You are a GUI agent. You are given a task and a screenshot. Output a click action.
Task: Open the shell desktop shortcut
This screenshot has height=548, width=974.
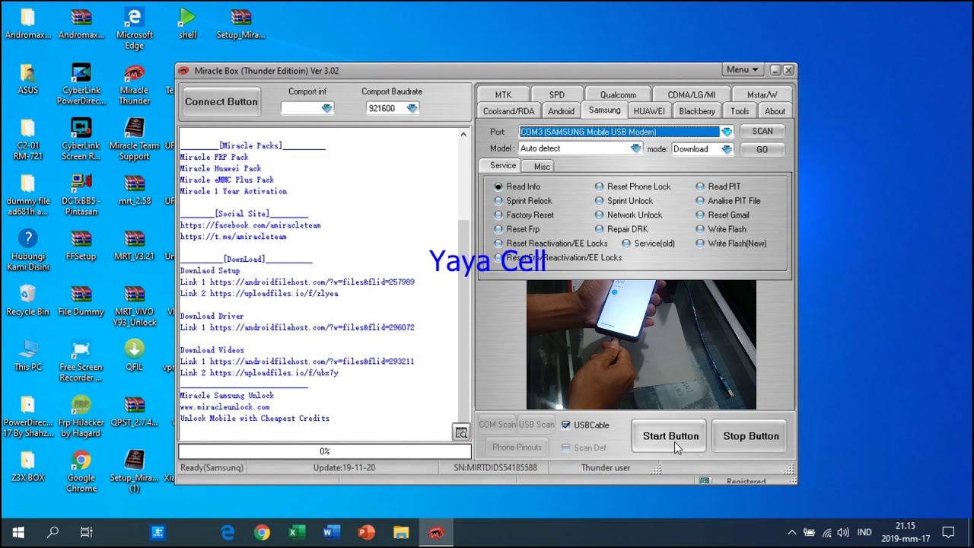pyautogui.click(x=187, y=24)
